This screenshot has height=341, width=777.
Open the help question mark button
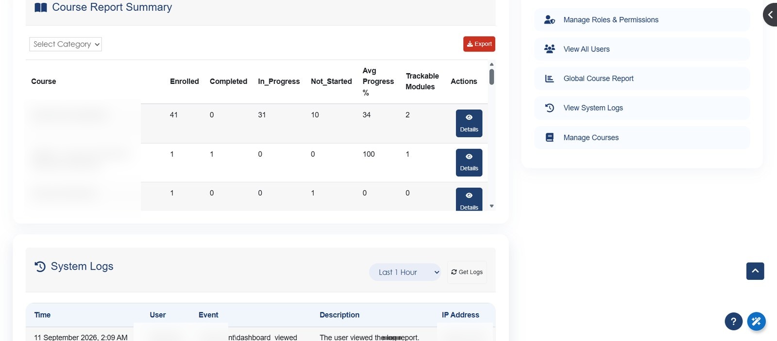click(x=733, y=321)
